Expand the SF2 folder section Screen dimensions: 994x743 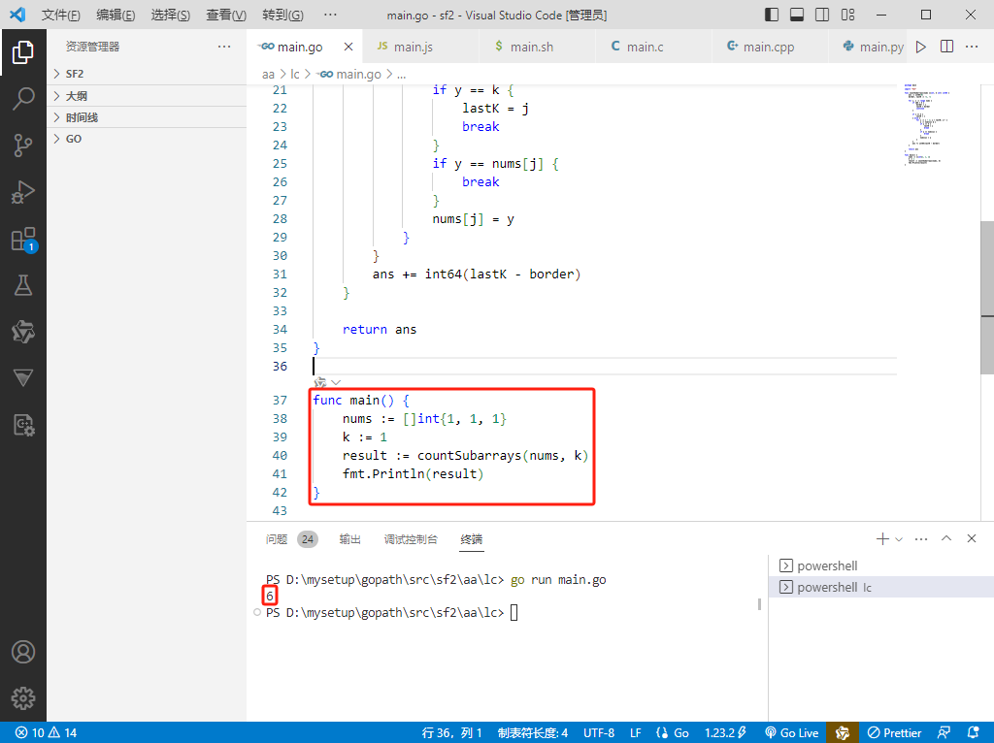[147, 74]
